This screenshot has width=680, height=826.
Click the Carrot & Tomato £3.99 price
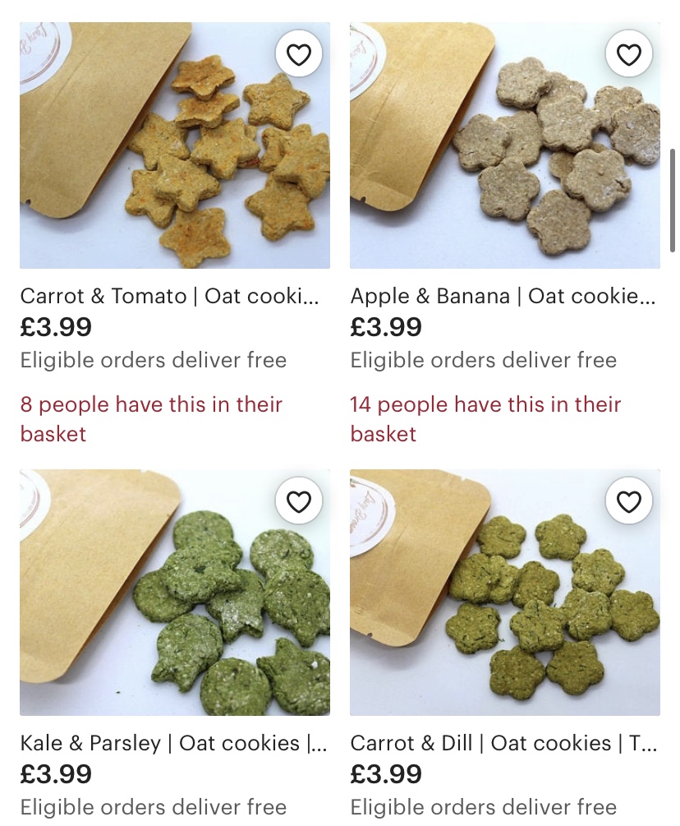pos(57,327)
